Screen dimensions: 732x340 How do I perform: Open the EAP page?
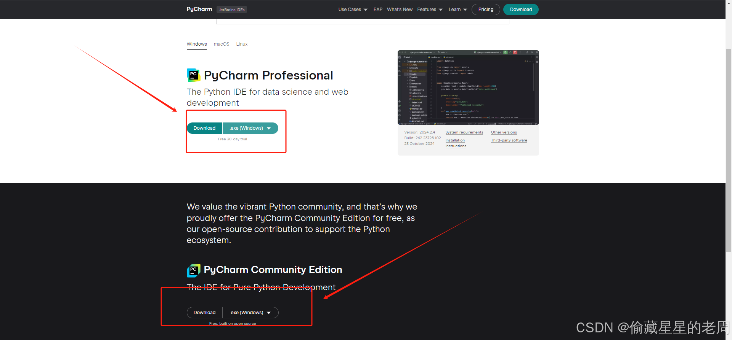point(378,10)
